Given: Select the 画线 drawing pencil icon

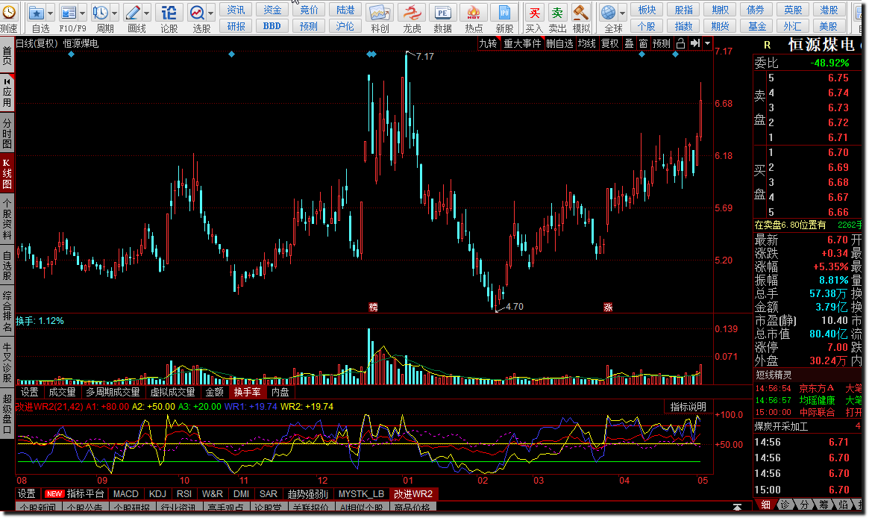Looking at the screenshot, I should tap(133, 12).
